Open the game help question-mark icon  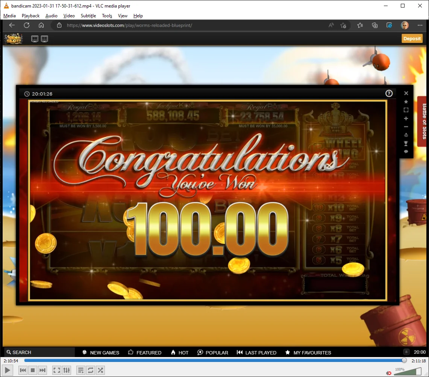pyautogui.click(x=389, y=94)
